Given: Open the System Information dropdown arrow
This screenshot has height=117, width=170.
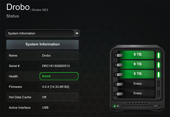Looking at the screenshot, I should coord(77,33).
